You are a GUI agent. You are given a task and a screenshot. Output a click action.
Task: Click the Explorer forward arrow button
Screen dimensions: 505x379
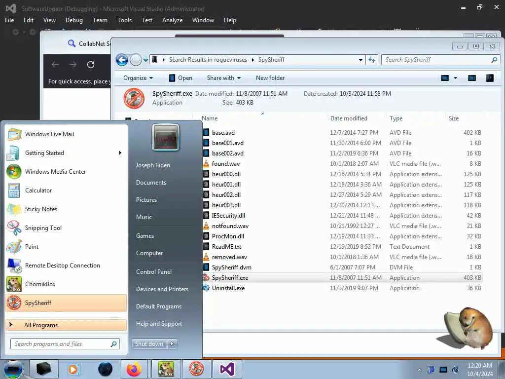pos(136,60)
